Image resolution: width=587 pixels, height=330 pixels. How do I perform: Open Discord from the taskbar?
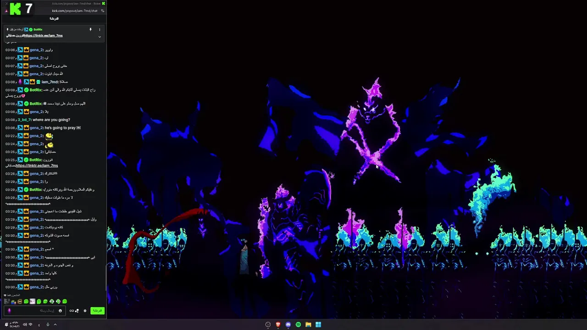coord(288,324)
